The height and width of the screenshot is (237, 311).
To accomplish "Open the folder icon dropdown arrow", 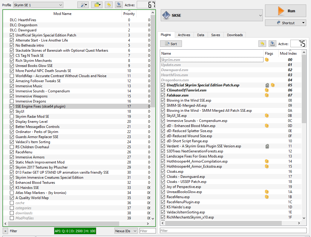I will click(100, 5).
